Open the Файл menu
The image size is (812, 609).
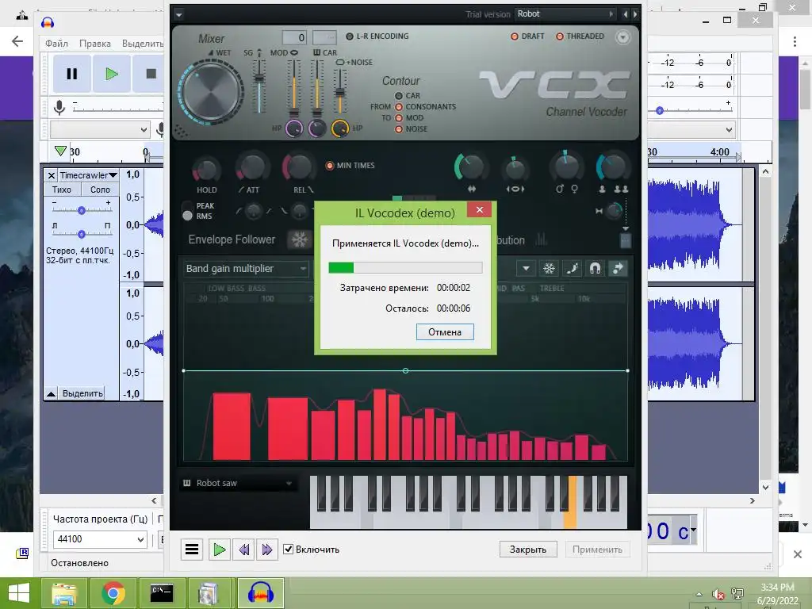click(56, 44)
